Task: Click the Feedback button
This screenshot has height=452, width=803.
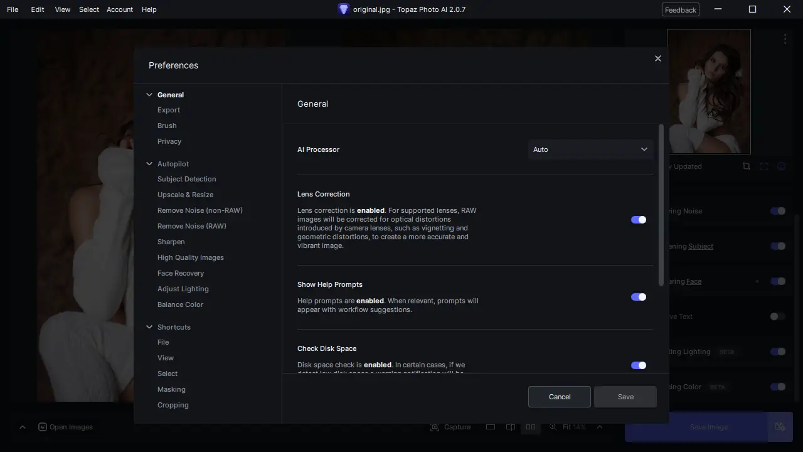Action: coord(681,9)
